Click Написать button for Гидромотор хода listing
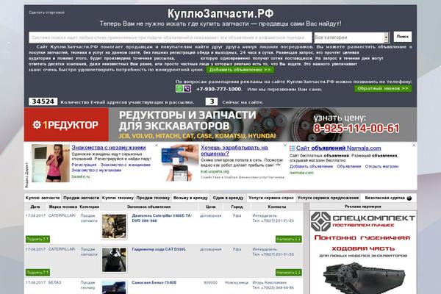441x294 pixels. tap(289, 273)
